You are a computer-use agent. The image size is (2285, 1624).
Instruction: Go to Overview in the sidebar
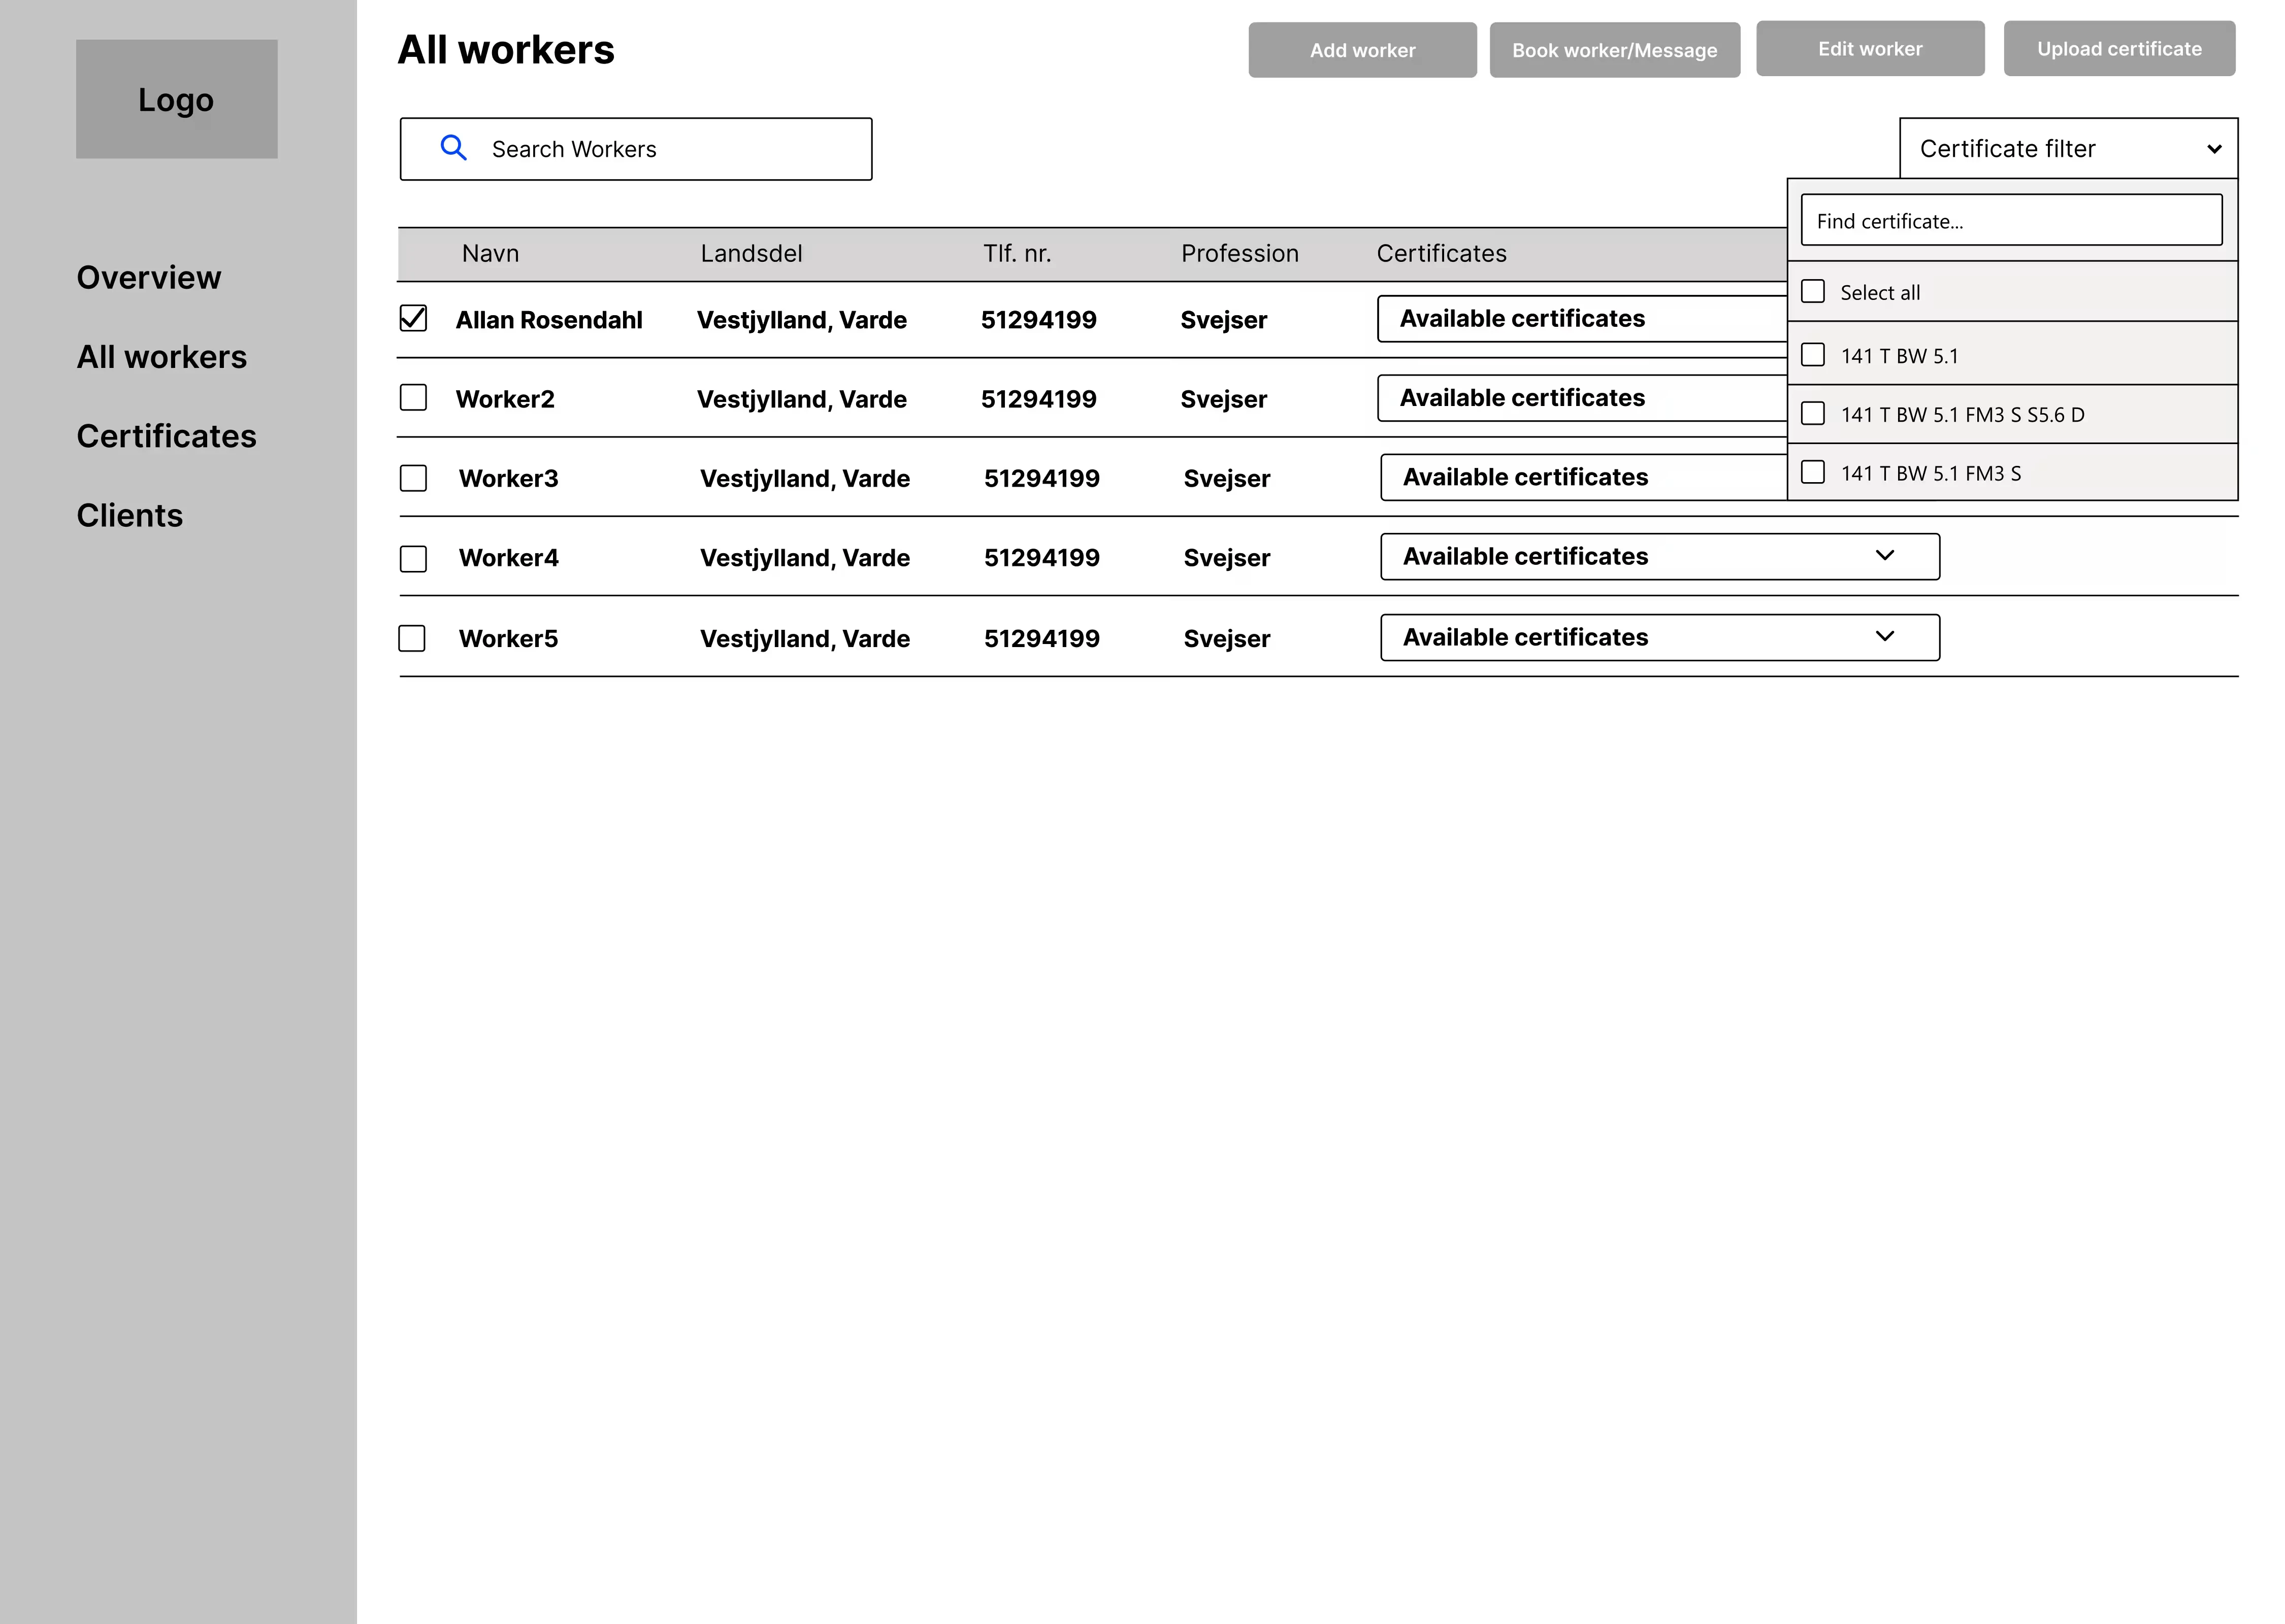(149, 277)
